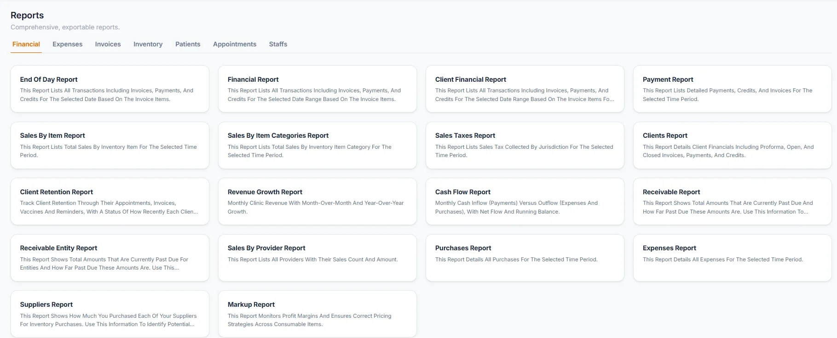
Task: Click the Receivable Entity Report card
Action: (x=110, y=258)
